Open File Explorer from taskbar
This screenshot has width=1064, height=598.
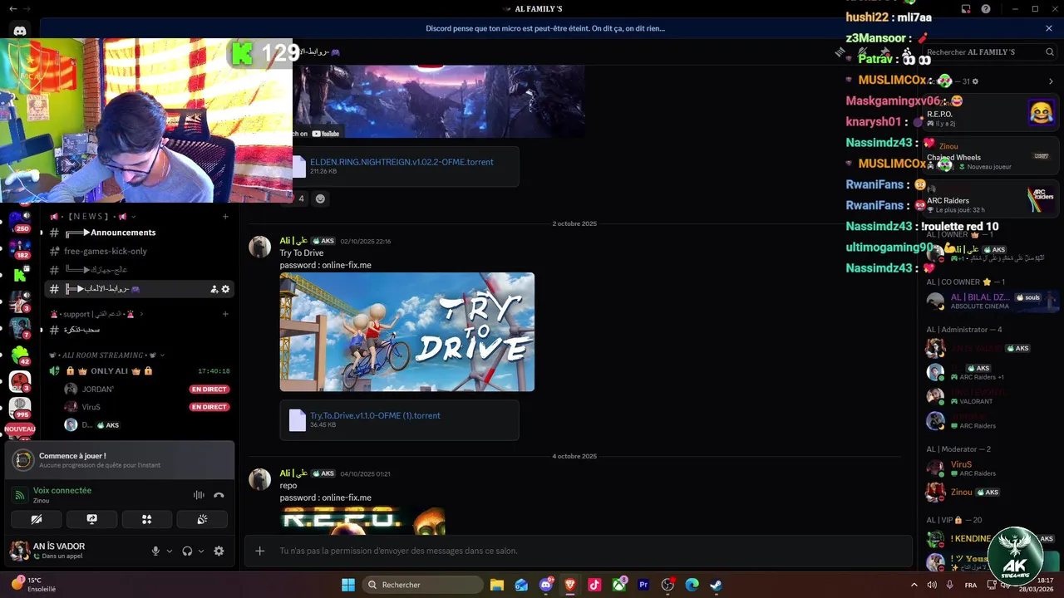click(497, 585)
